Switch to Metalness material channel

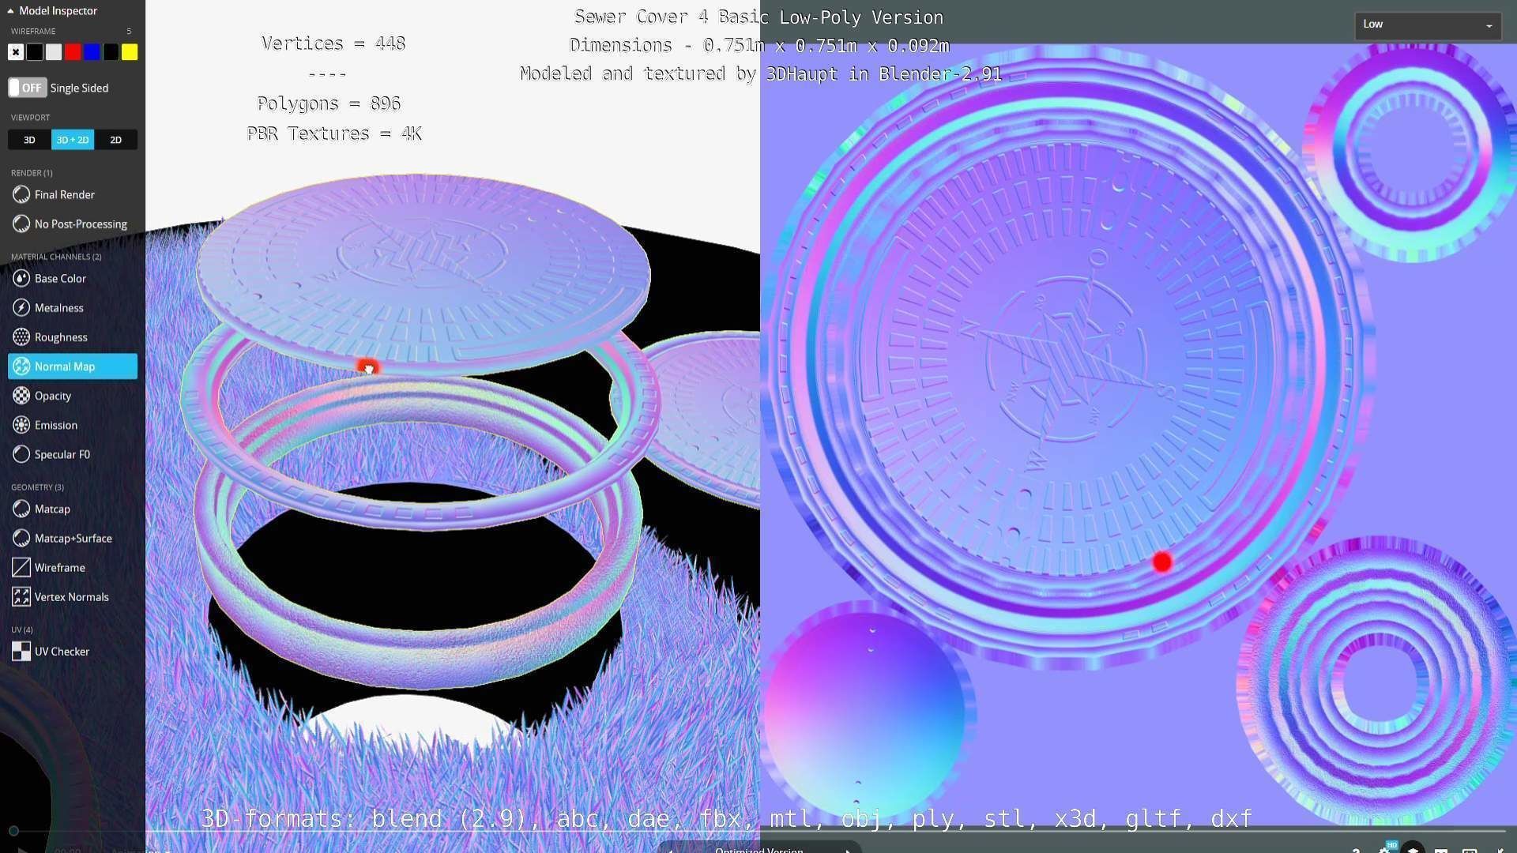(x=58, y=308)
